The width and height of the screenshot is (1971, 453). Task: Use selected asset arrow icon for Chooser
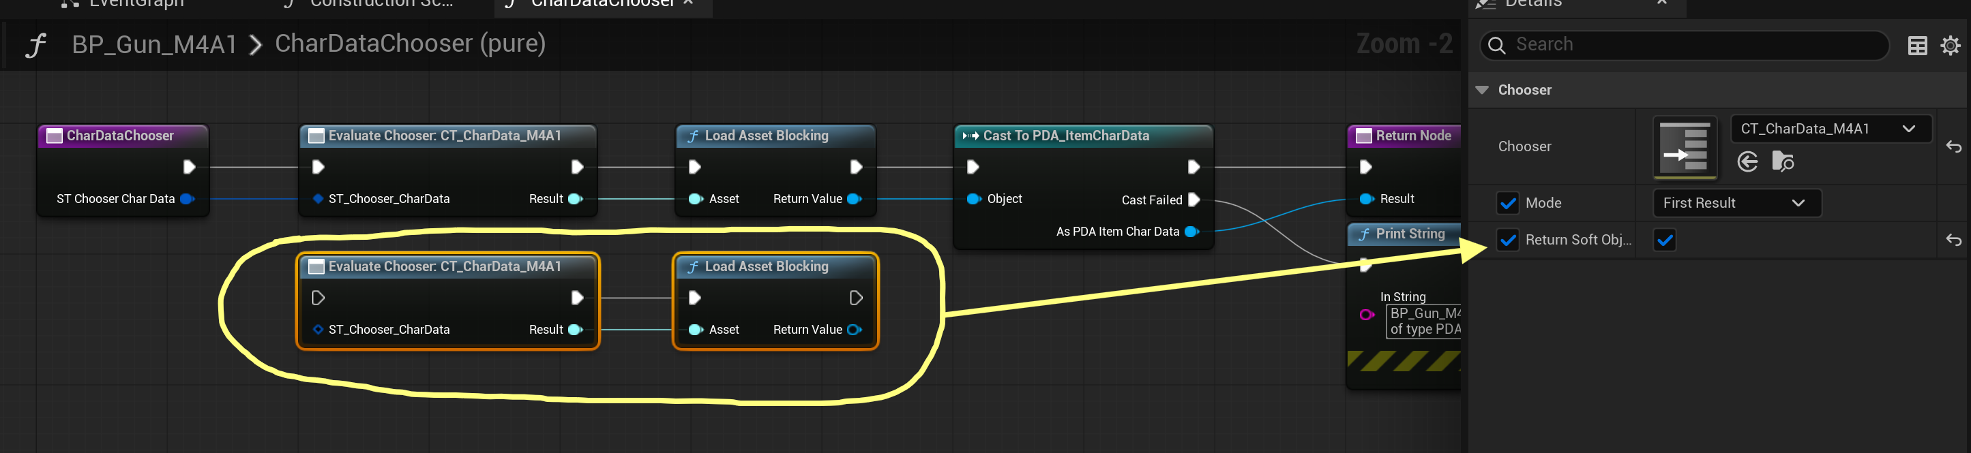pyautogui.click(x=1747, y=162)
